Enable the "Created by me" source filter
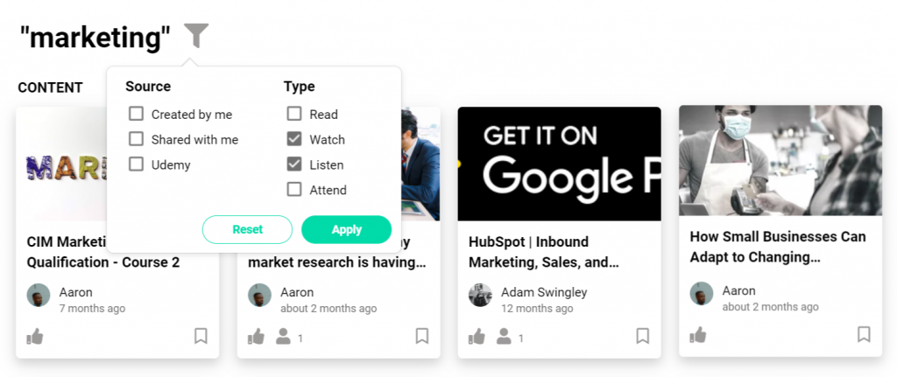Screen dimensions: 897x377 (x=136, y=114)
